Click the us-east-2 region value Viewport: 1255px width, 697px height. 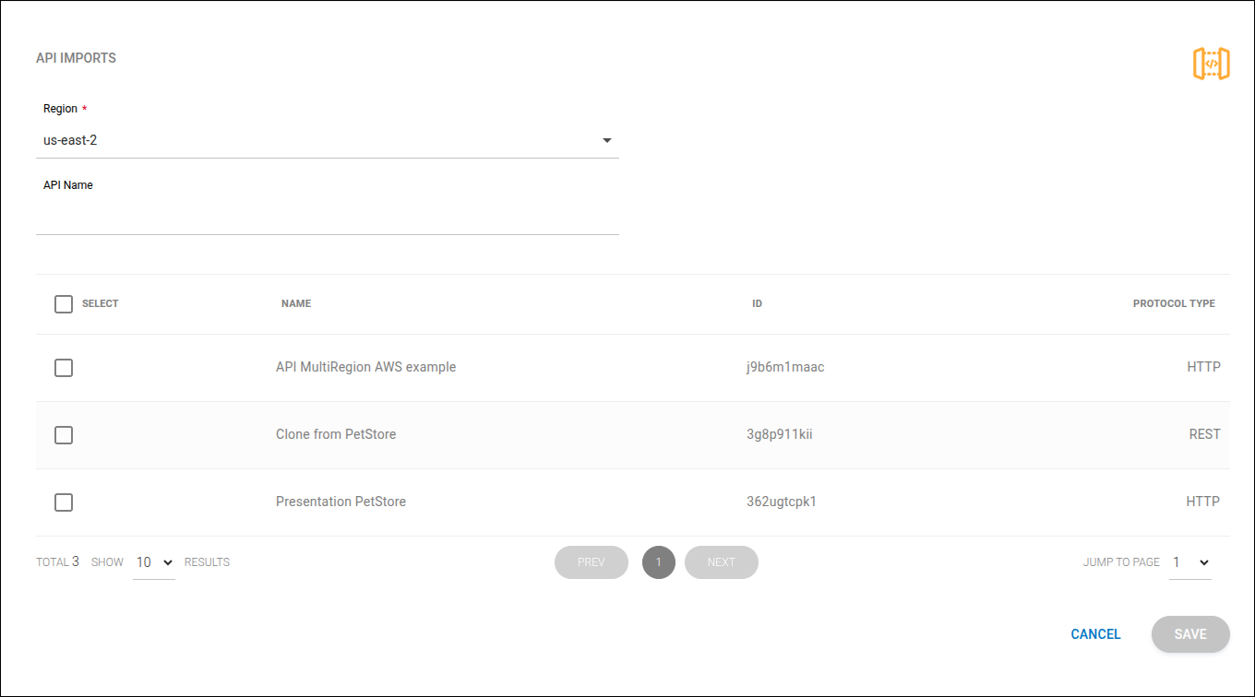[69, 140]
